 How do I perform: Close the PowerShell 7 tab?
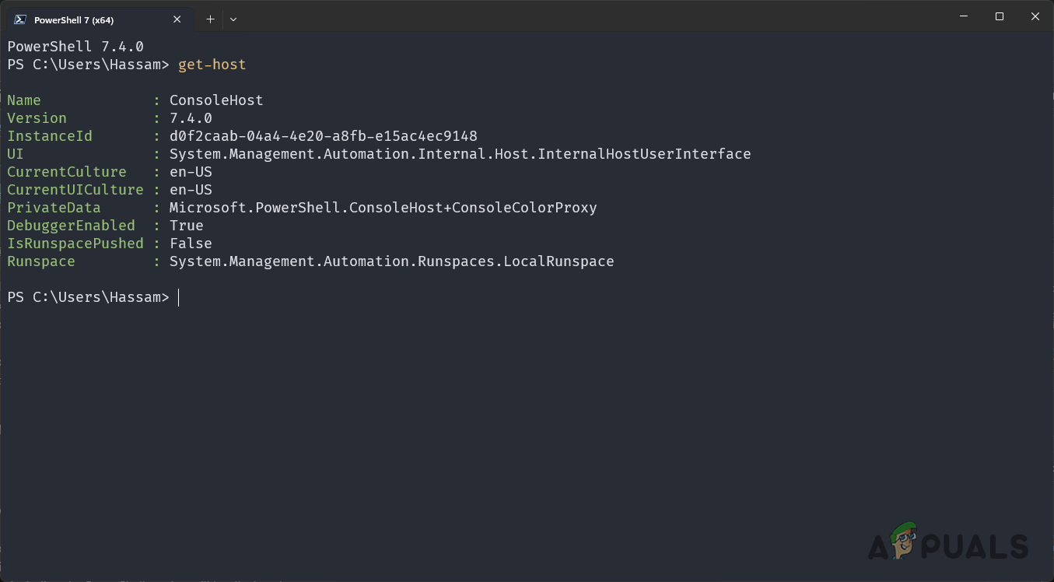177,19
